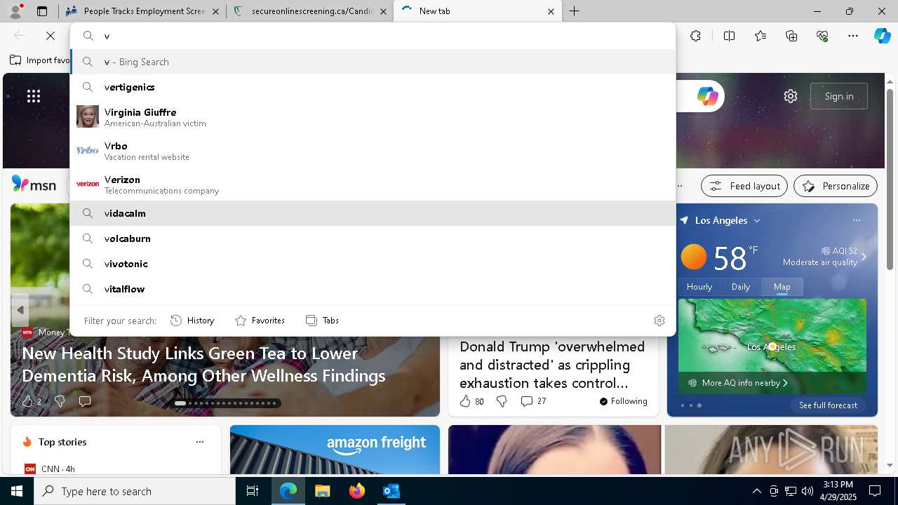Filter search by Tabs
The image size is (898, 505).
click(x=322, y=321)
